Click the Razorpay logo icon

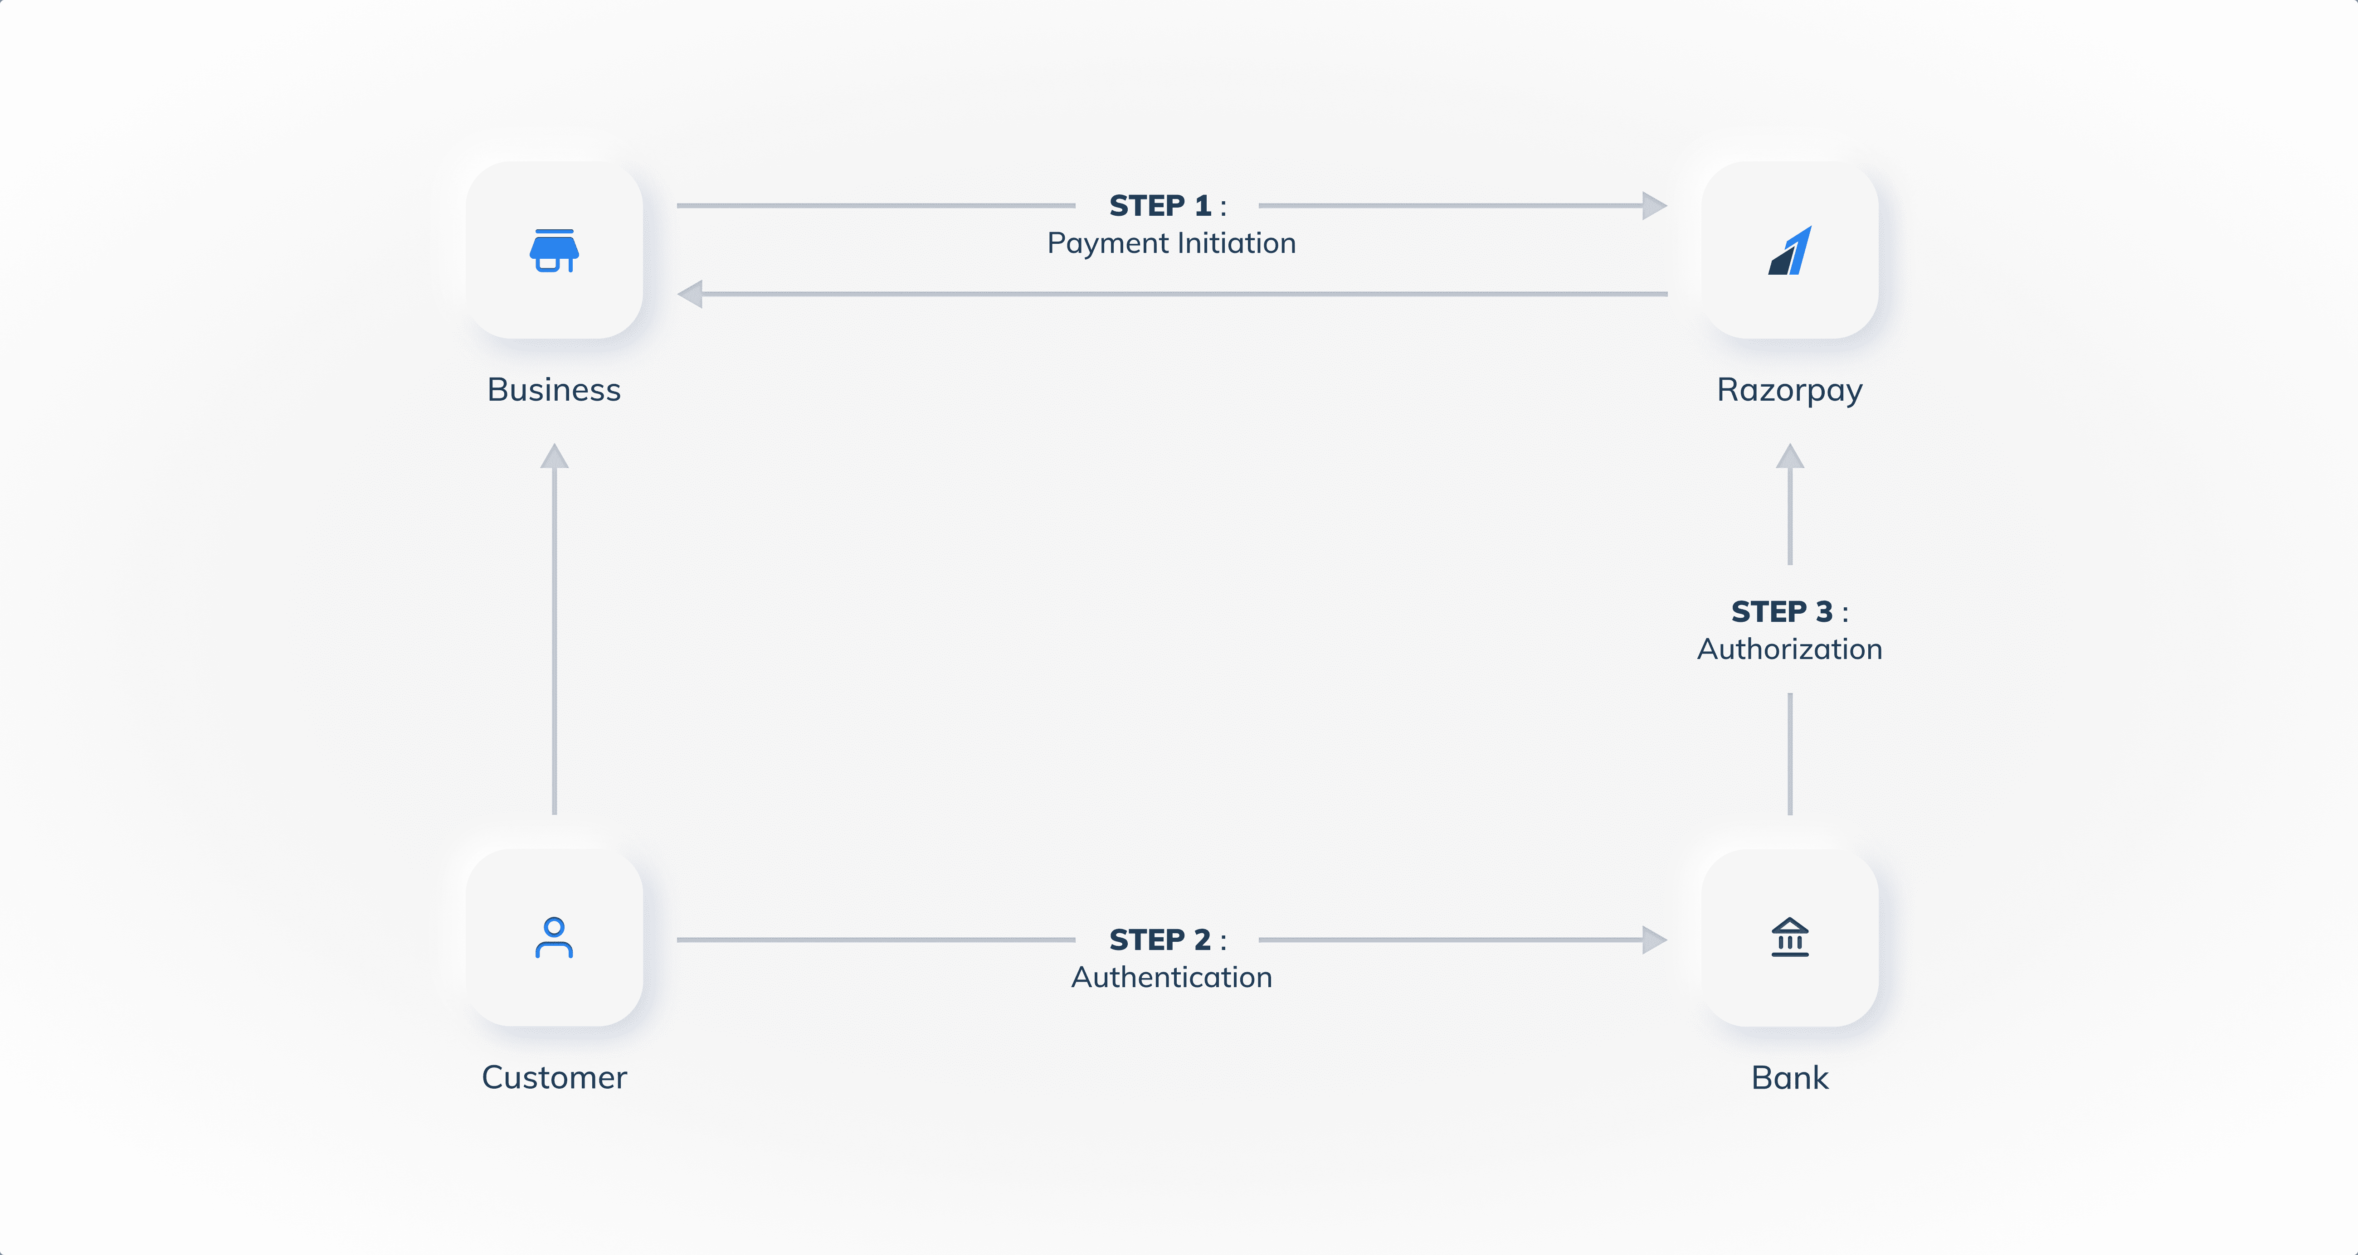[x=1789, y=251]
